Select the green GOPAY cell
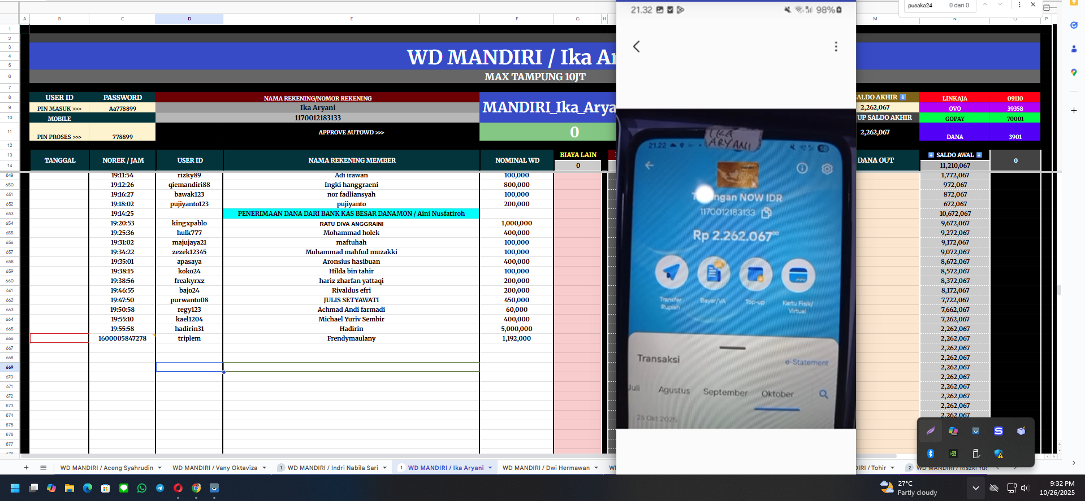 (x=954, y=118)
